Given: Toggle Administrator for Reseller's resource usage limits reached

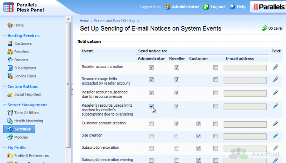Looking at the screenshot, I should [151, 106].
